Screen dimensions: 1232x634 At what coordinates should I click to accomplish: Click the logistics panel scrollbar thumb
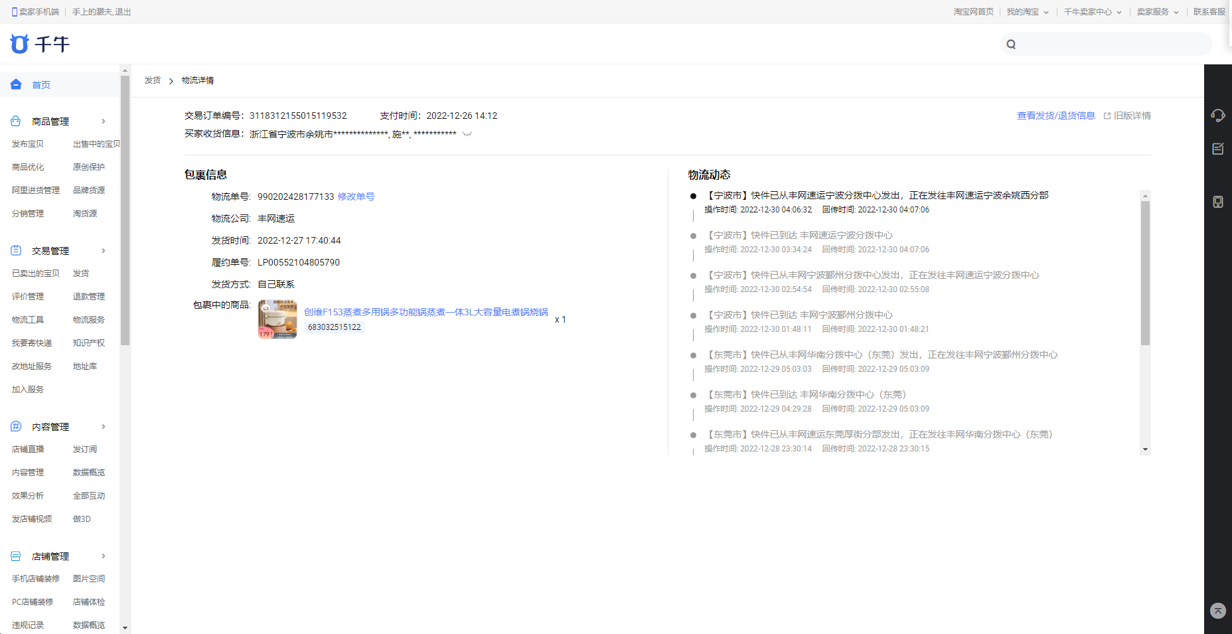[x=1145, y=274]
